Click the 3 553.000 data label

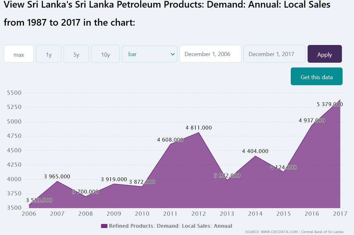(39, 200)
